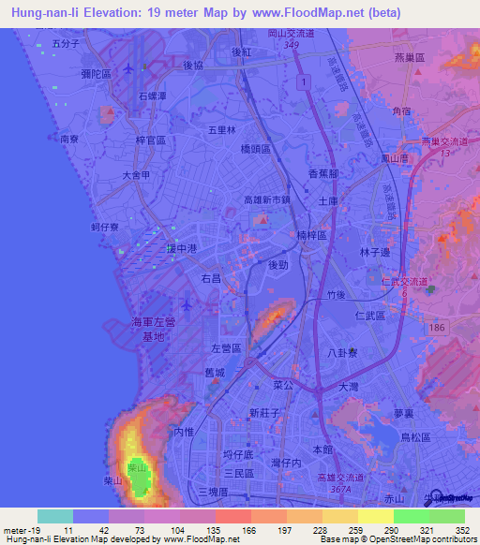
Task: Click the light green legend swatch ending at 352 m
Action: (447, 517)
